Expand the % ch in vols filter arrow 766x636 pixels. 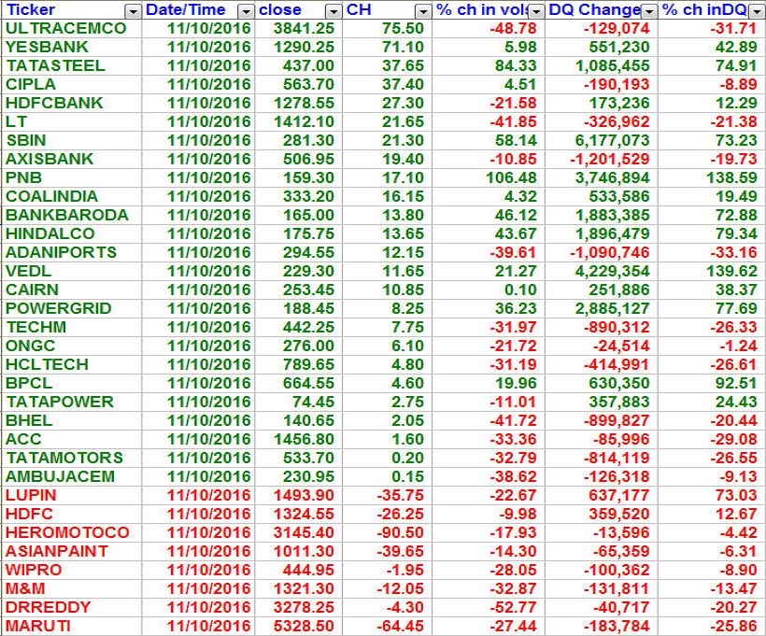(536, 10)
